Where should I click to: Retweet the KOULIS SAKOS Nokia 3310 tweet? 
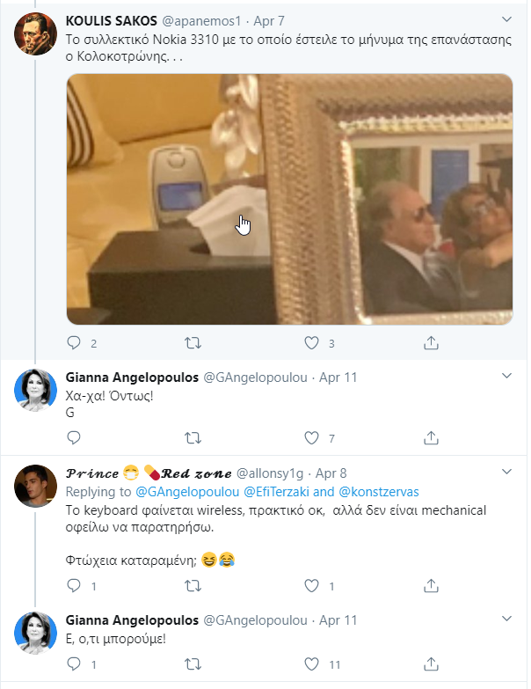[193, 343]
